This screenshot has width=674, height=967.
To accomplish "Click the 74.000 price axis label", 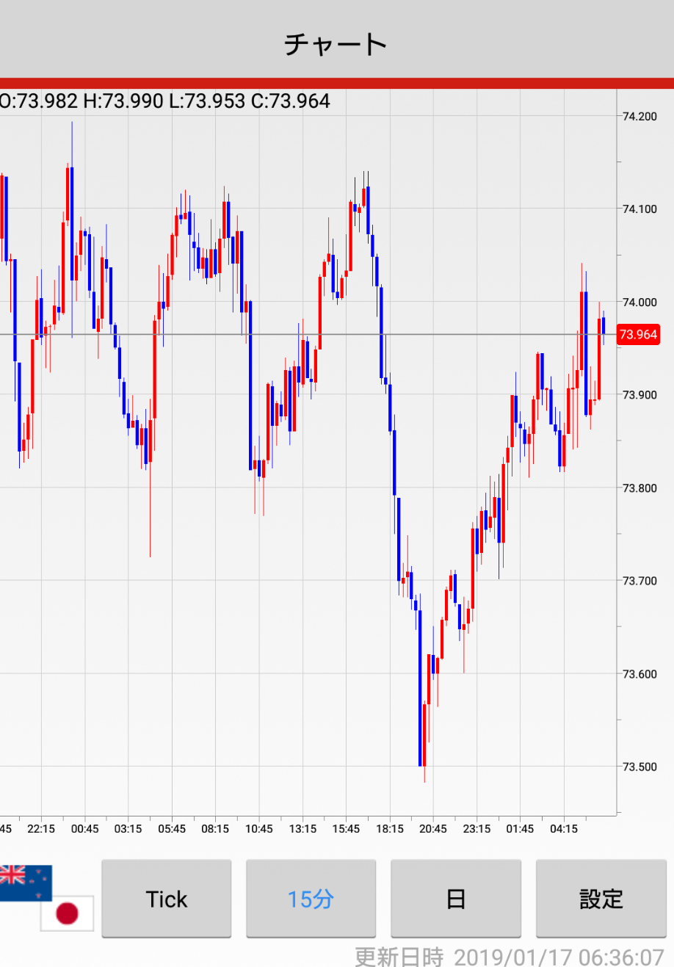I will point(639,302).
